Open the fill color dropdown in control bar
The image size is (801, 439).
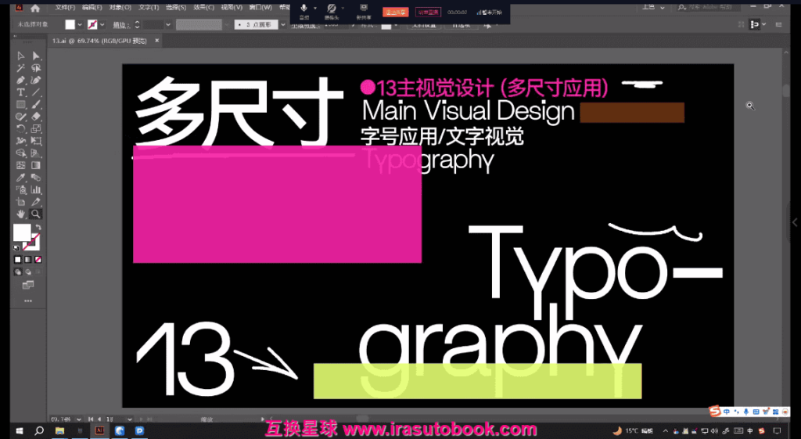(x=80, y=25)
